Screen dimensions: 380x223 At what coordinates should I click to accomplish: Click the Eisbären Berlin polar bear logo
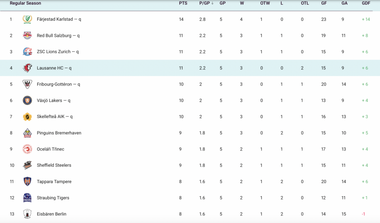27,214
